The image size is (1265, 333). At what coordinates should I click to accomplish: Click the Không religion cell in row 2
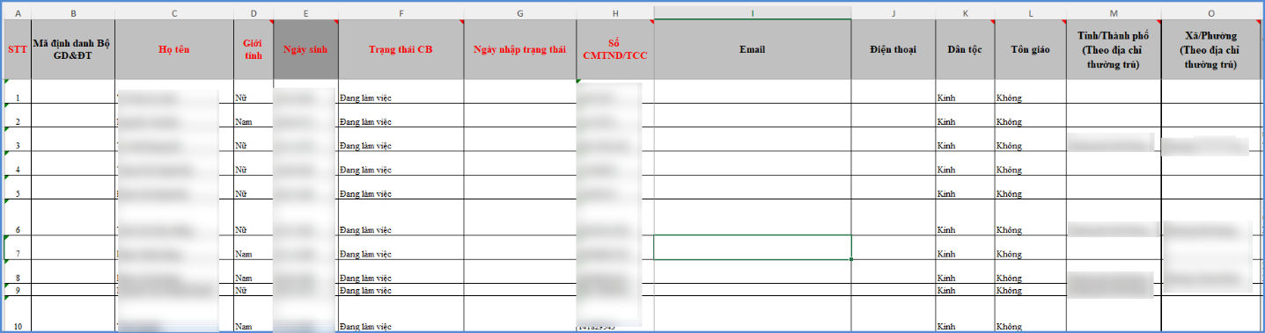click(1030, 115)
